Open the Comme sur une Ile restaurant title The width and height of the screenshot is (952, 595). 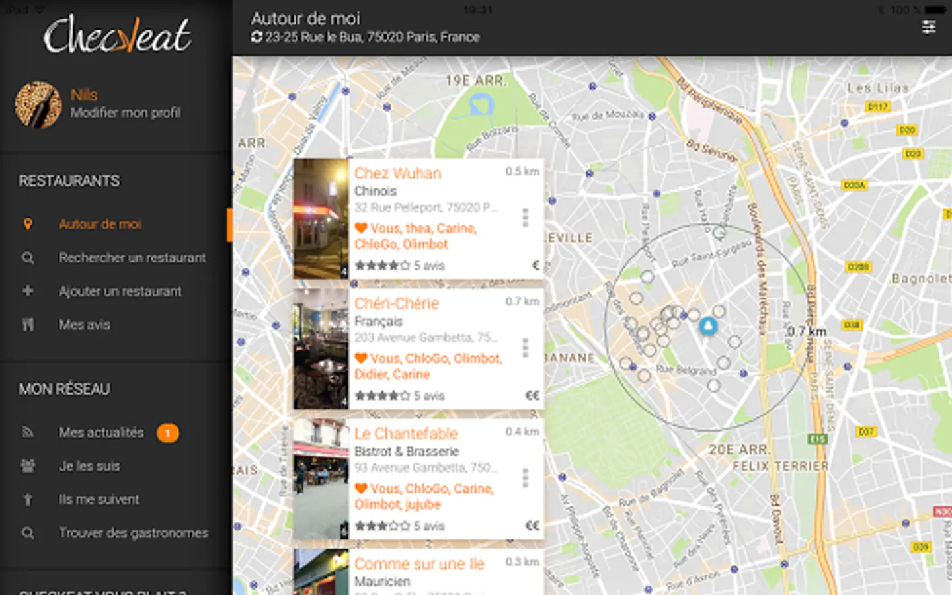pyautogui.click(x=419, y=564)
